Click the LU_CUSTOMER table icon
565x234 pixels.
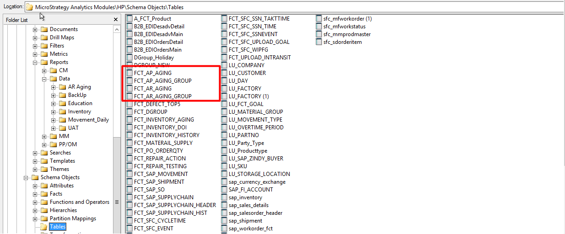click(224, 73)
